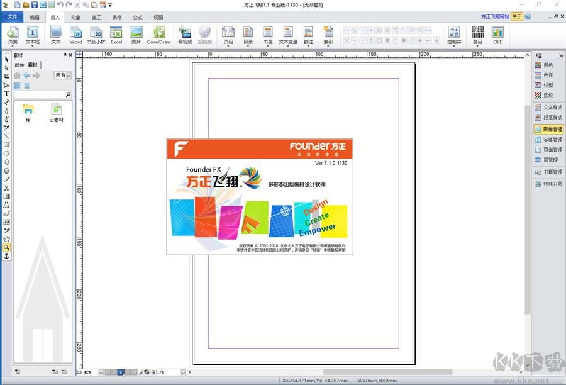Select the crop tool in toolbox

coord(6,76)
